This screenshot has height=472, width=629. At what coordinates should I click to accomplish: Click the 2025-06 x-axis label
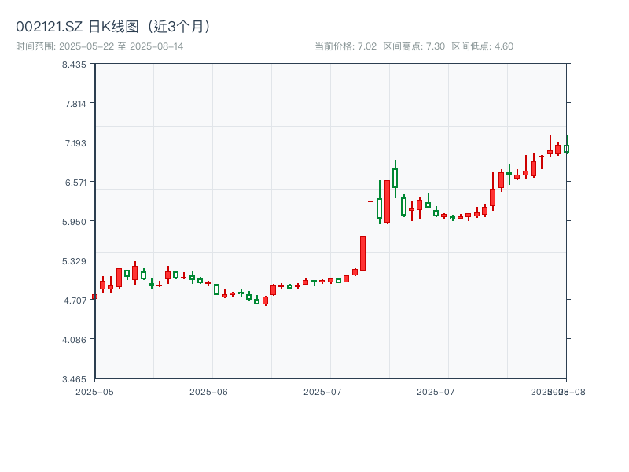[x=208, y=392]
